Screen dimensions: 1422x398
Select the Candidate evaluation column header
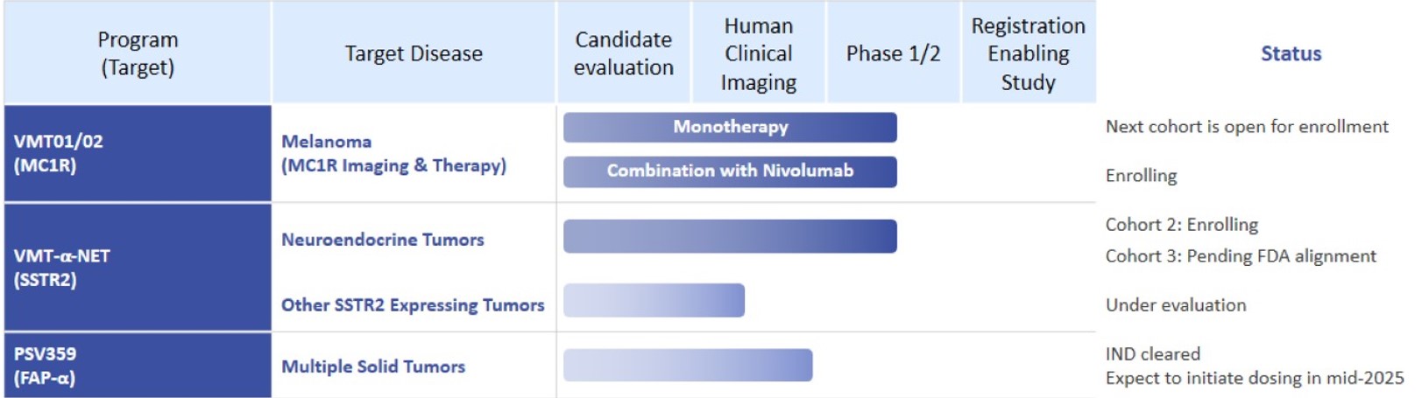pyautogui.click(x=624, y=53)
